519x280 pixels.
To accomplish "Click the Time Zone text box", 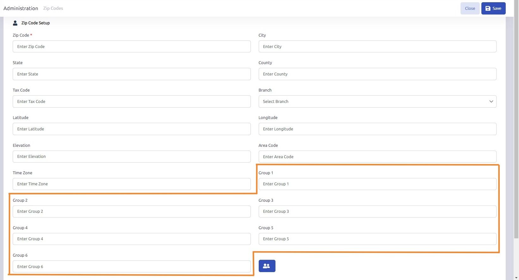I will [x=132, y=184].
